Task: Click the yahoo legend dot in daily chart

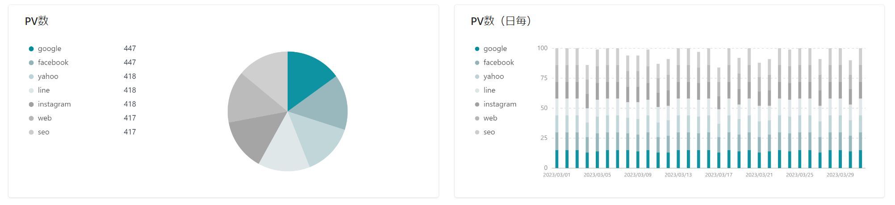Action: coord(477,77)
